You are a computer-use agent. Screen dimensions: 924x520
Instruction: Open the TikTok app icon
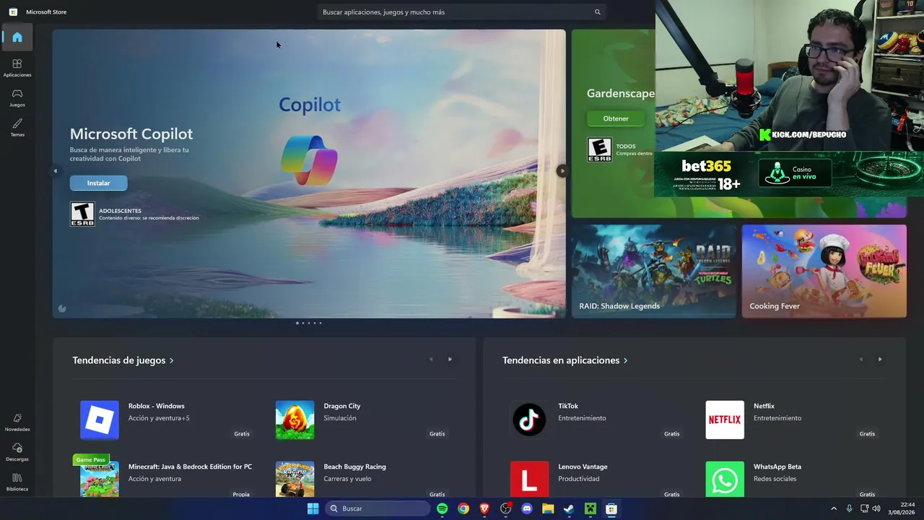(x=529, y=420)
